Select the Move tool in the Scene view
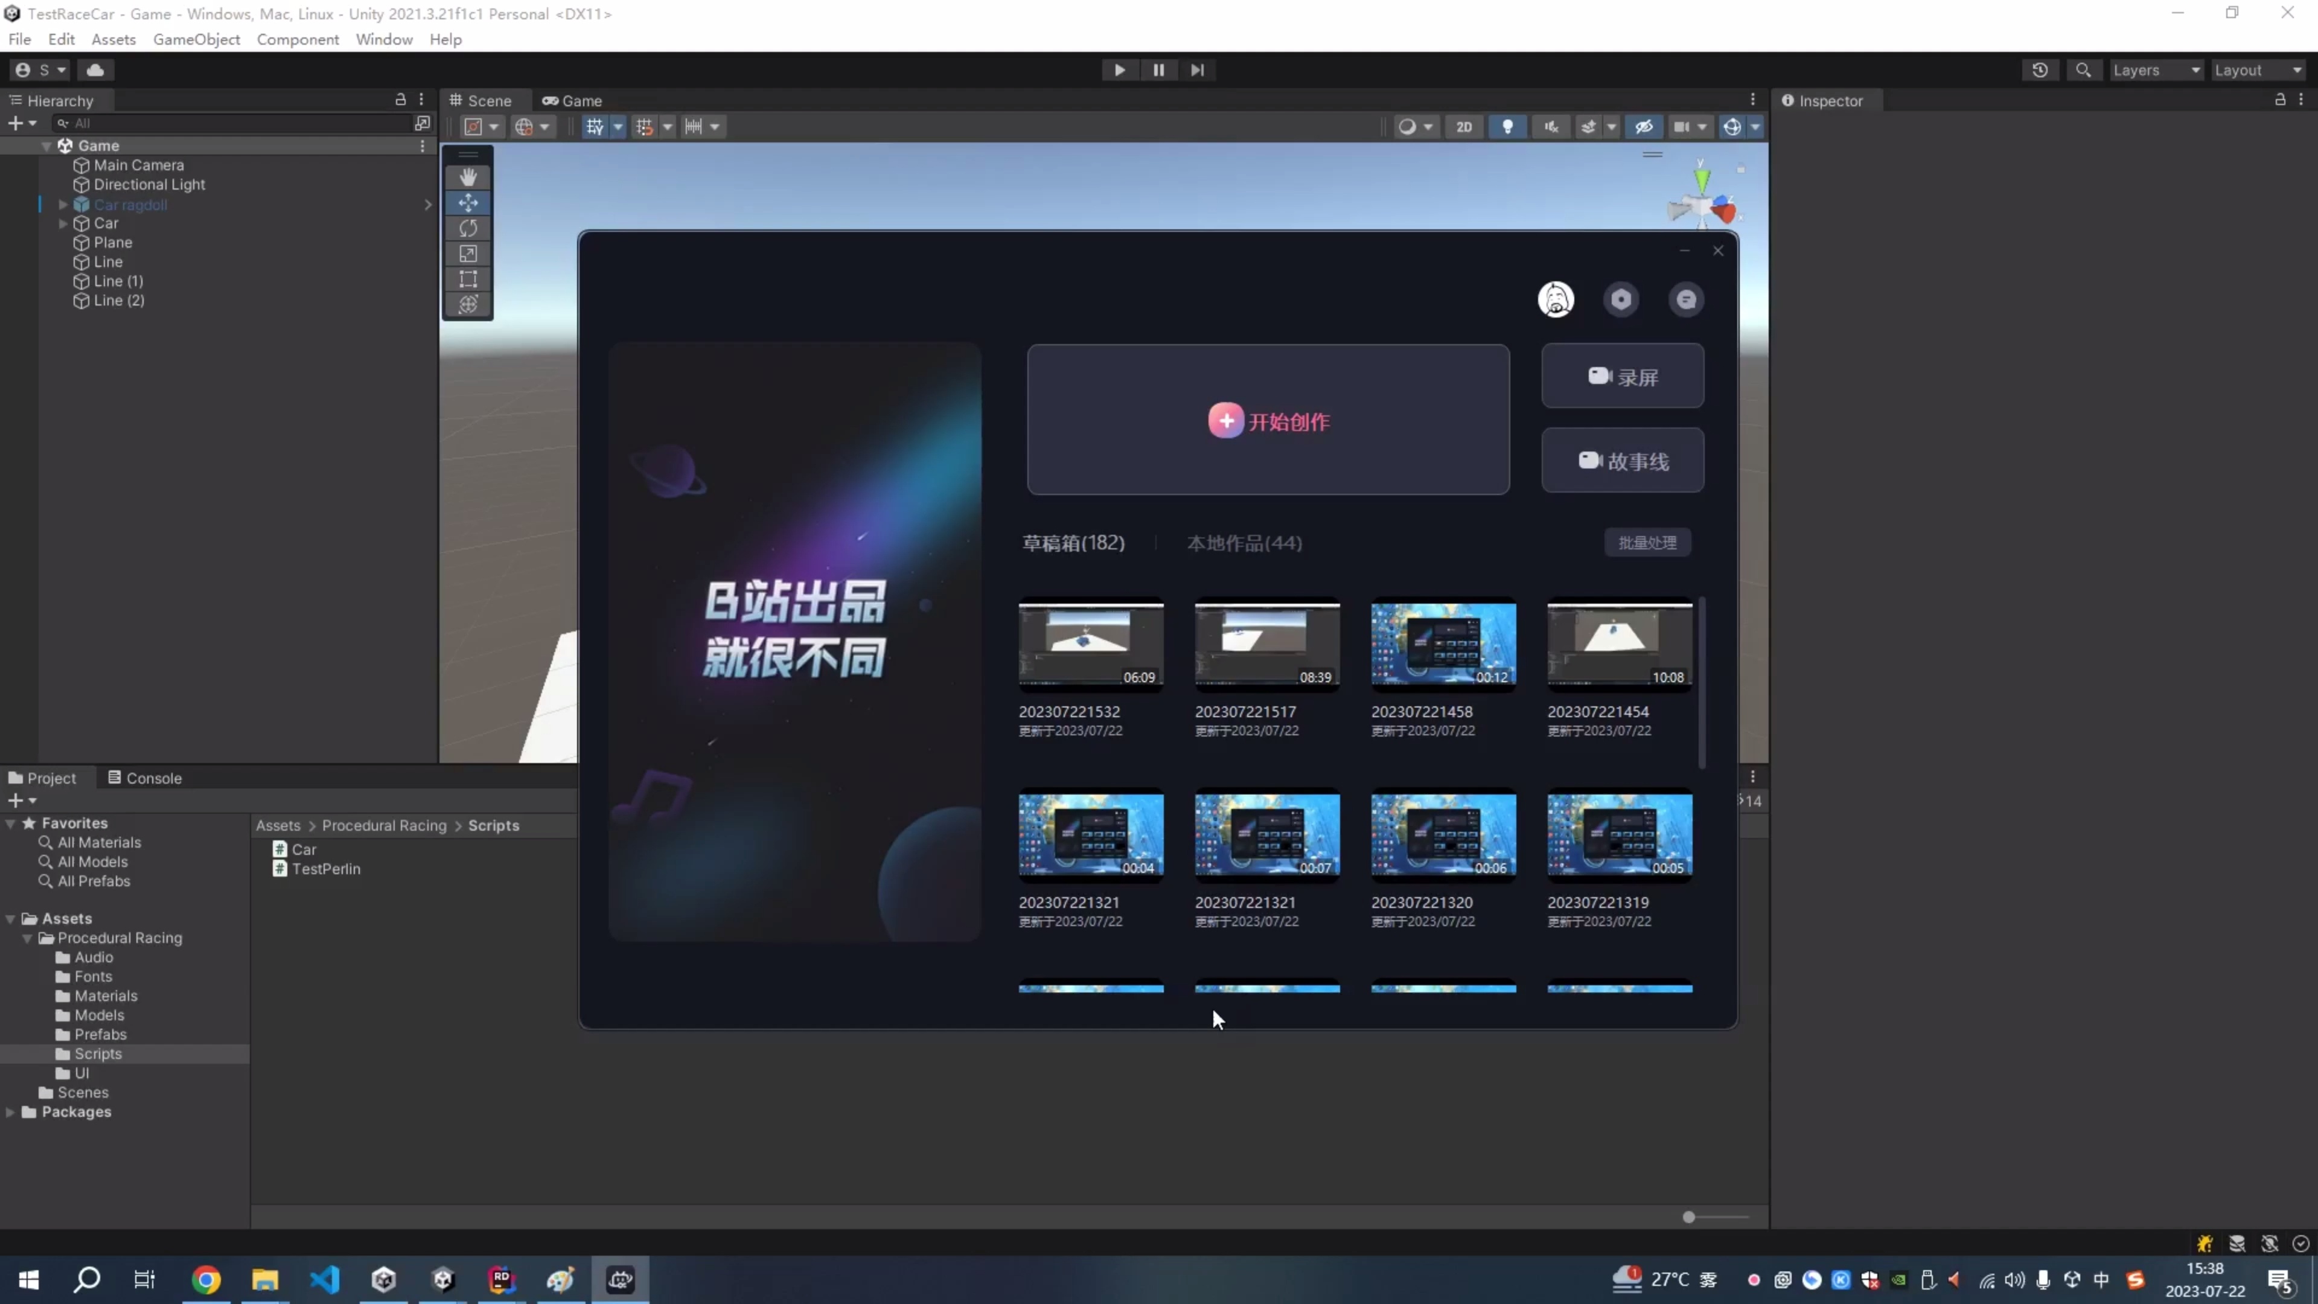The height and width of the screenshot is (1304, 2318). (x=468, y=202)
